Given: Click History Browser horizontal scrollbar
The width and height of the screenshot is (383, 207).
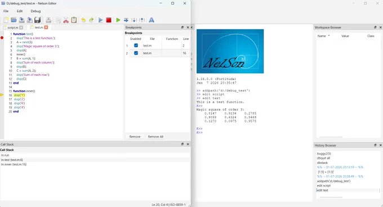Looking at the screenshot, I should pyautogui.click(x=331, y=197).
